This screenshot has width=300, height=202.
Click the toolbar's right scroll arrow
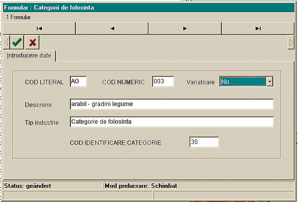[x=291, y=42]
